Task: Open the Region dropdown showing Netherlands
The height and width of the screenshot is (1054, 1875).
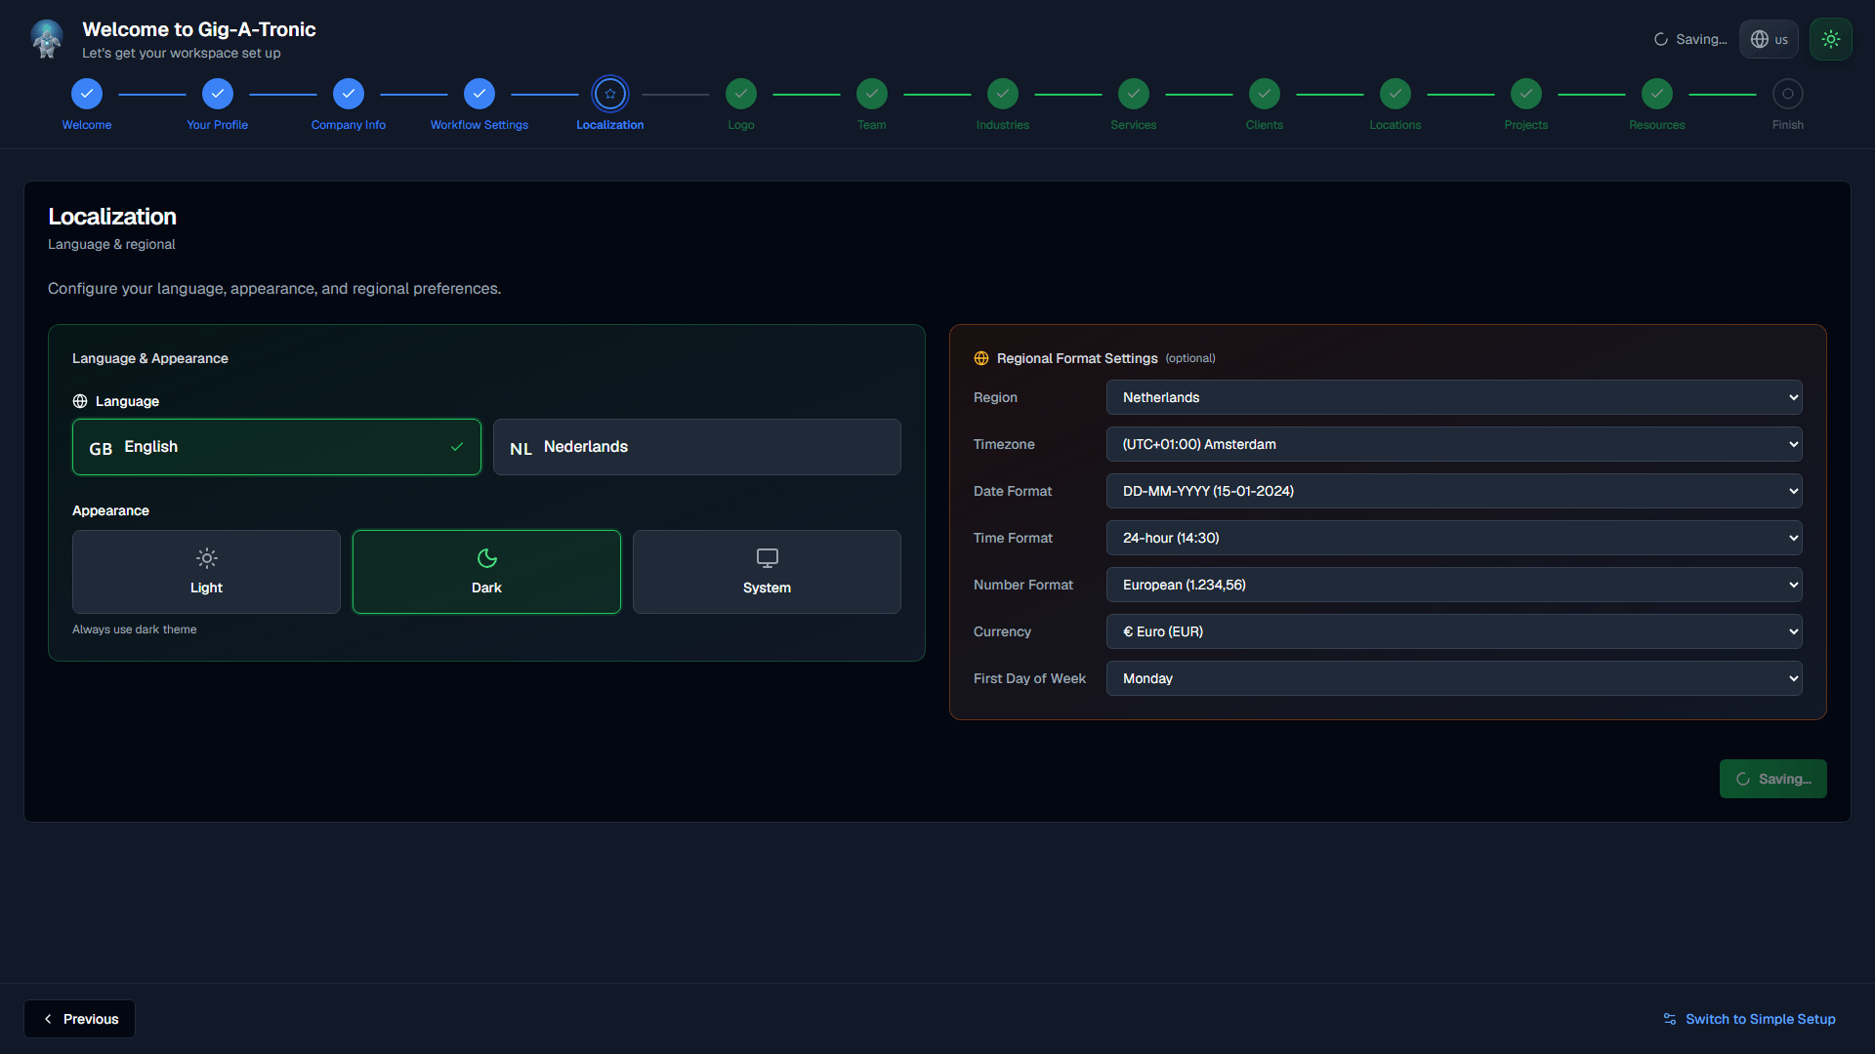Action: [1454, 397]
